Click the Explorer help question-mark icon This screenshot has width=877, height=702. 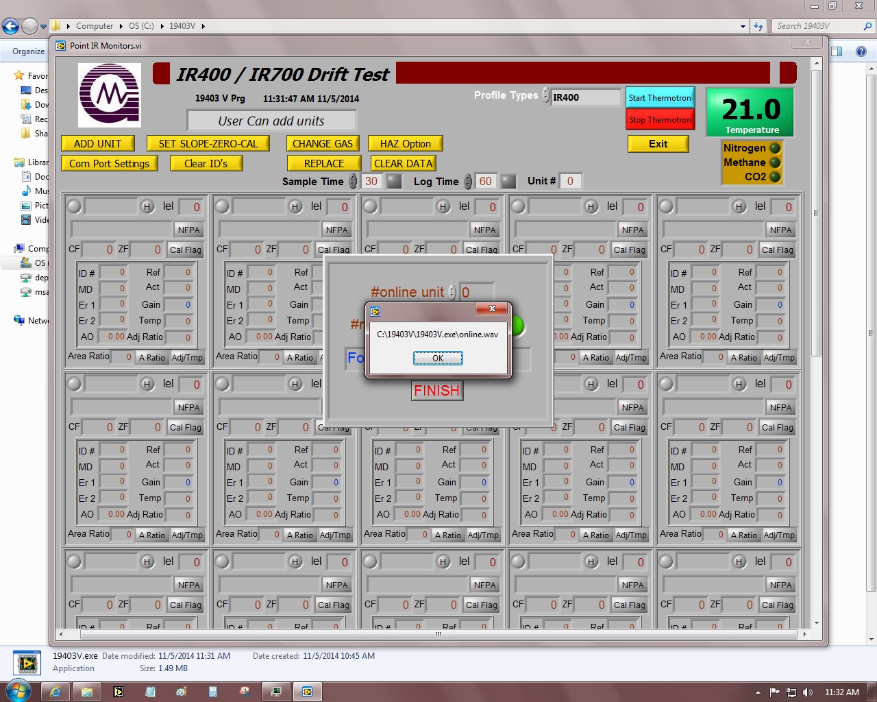pos(861,51)
